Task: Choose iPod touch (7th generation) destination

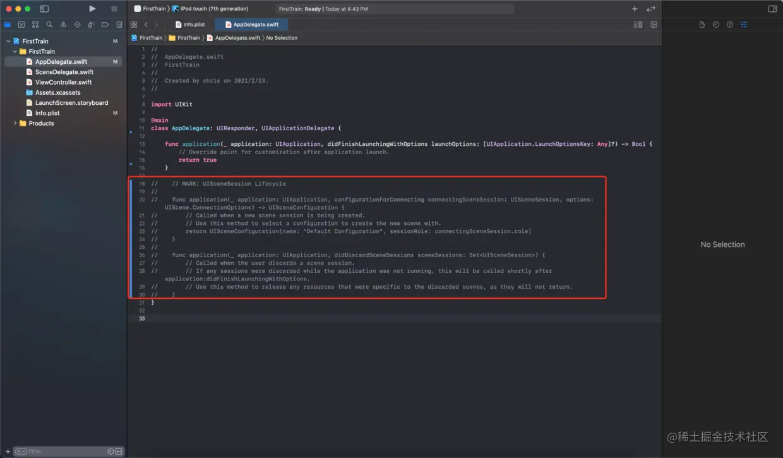Action: tap(210, 9)
